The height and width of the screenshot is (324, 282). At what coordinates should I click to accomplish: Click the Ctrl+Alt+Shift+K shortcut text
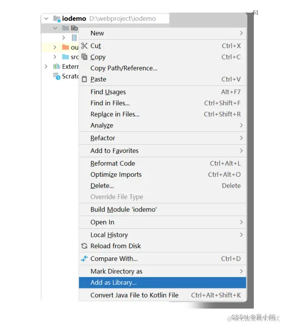click(216, 295)
